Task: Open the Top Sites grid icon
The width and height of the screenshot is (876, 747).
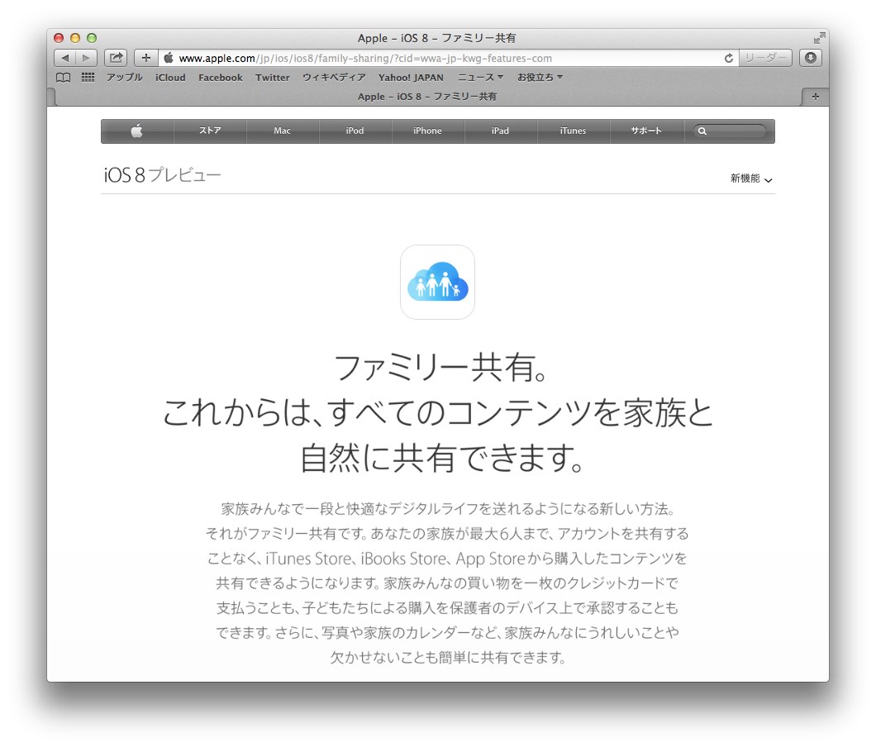Action: coord(88,77)
